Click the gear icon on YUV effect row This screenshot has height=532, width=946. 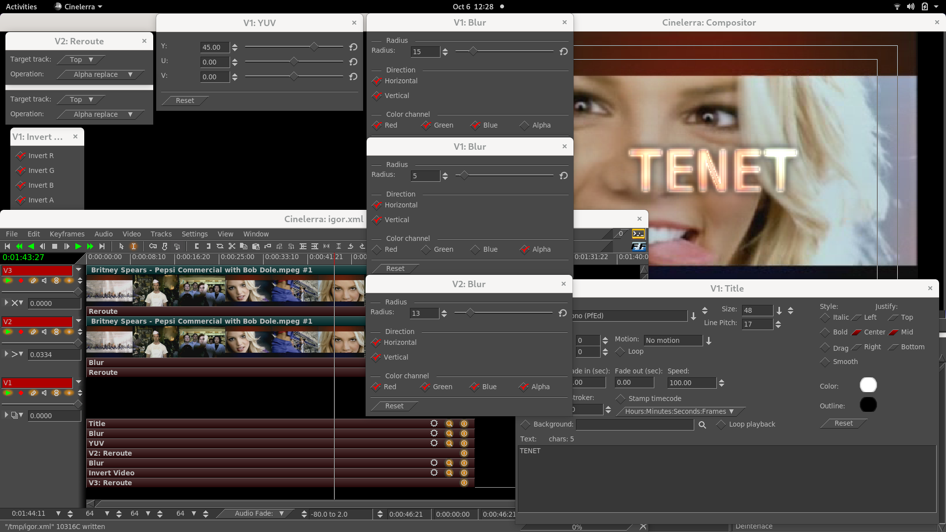pos(434,443)
